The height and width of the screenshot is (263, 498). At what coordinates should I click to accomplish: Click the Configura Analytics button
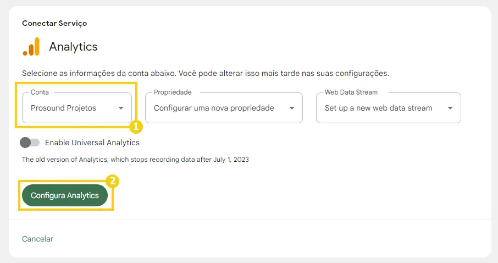coord(65,195)
